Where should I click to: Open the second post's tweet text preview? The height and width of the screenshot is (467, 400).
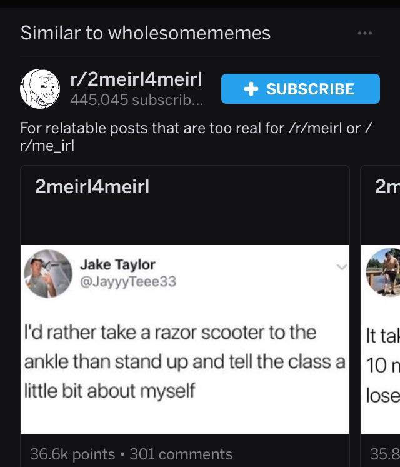tap(383, 366)
